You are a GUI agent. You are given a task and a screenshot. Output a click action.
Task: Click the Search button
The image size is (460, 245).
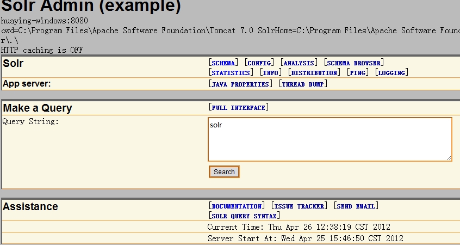pos(224,172)
